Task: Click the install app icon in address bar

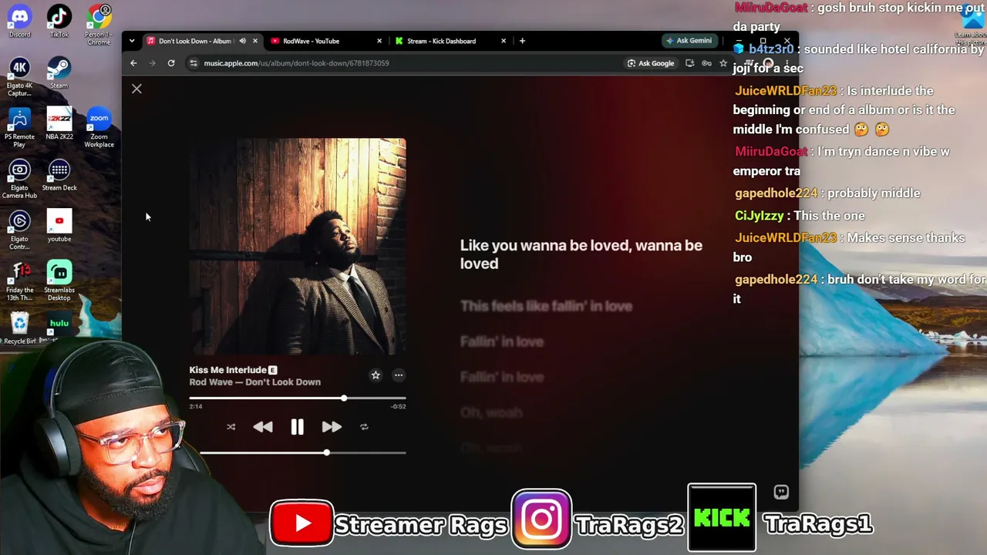Action: (689, 63)
